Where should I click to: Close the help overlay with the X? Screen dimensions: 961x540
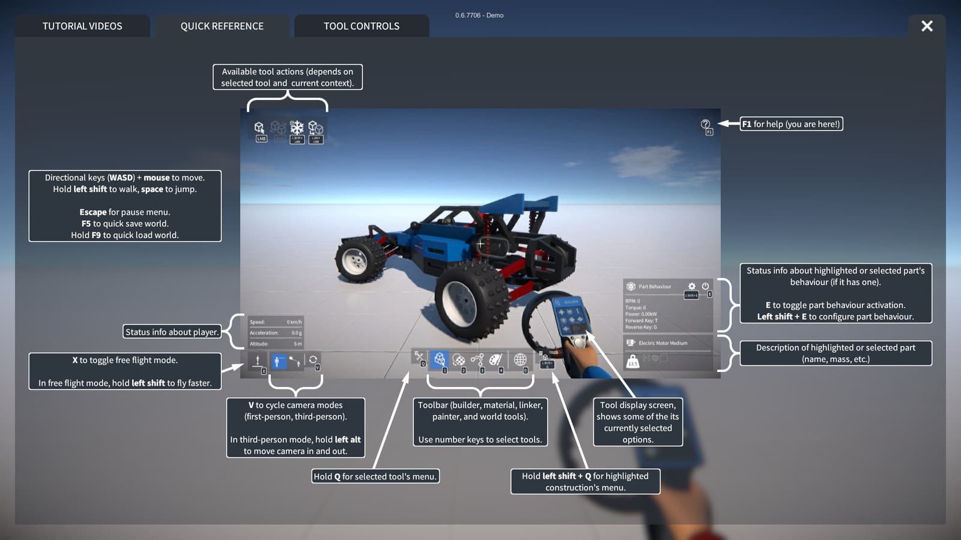coord(927,26)
